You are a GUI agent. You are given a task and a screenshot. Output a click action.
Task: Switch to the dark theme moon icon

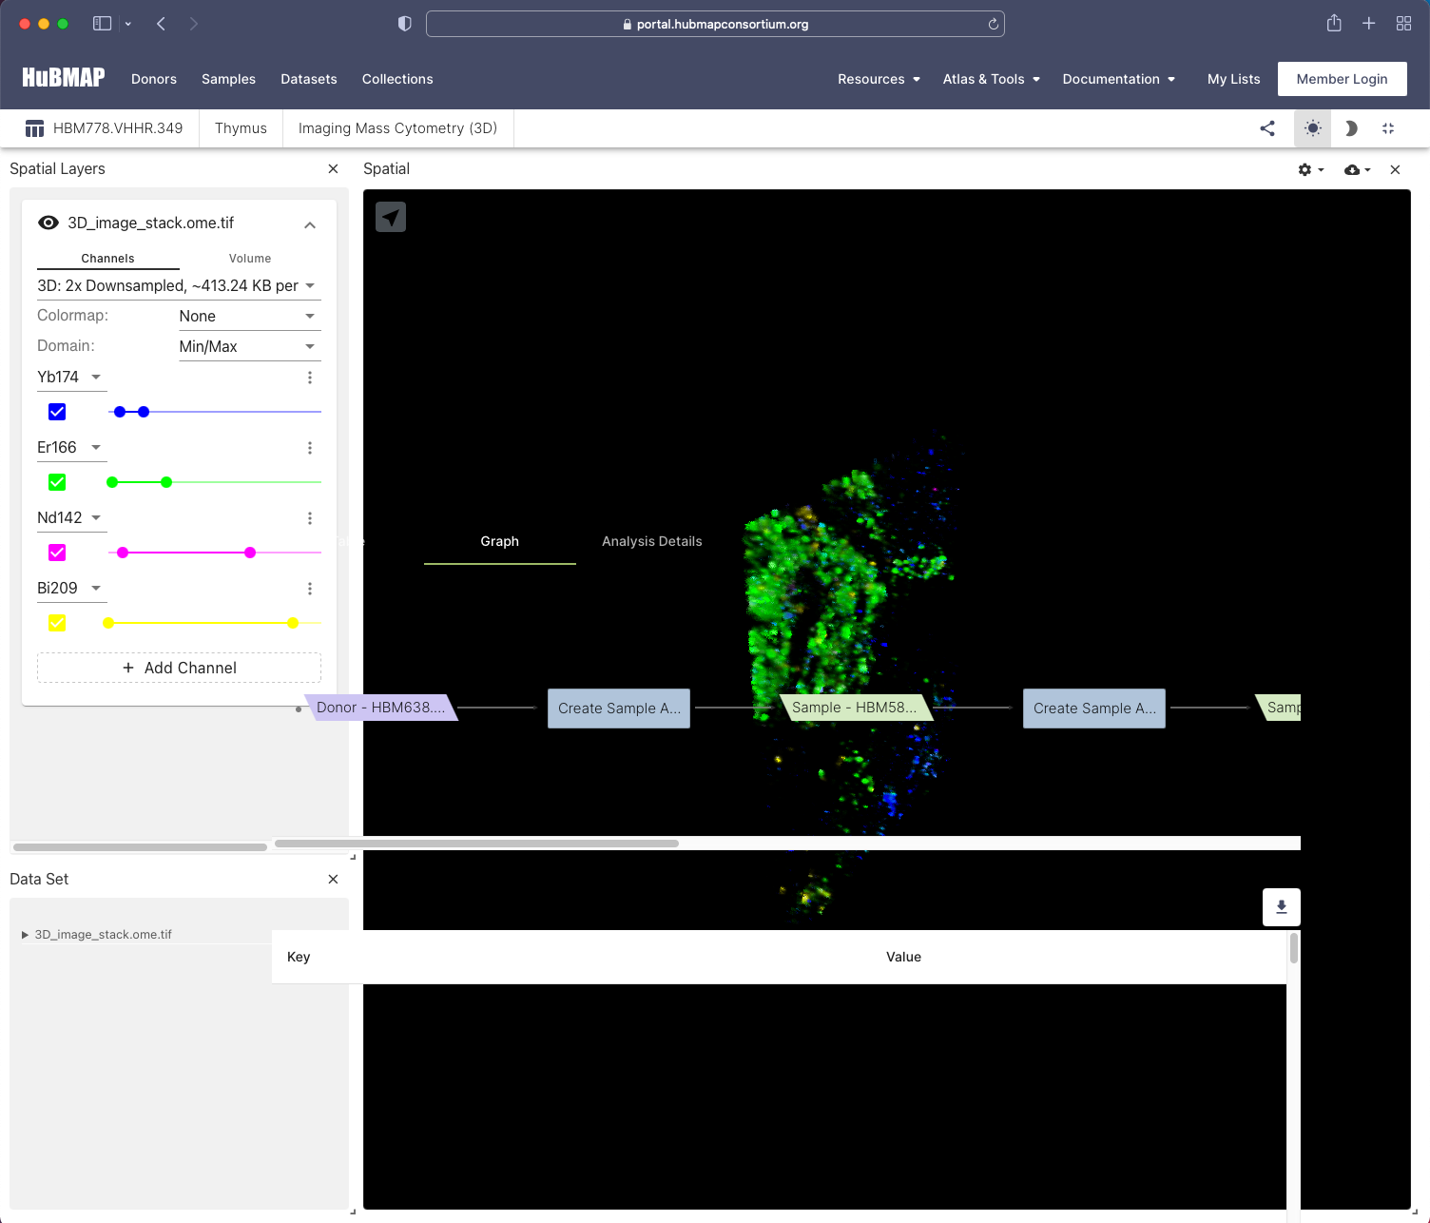1350,128
